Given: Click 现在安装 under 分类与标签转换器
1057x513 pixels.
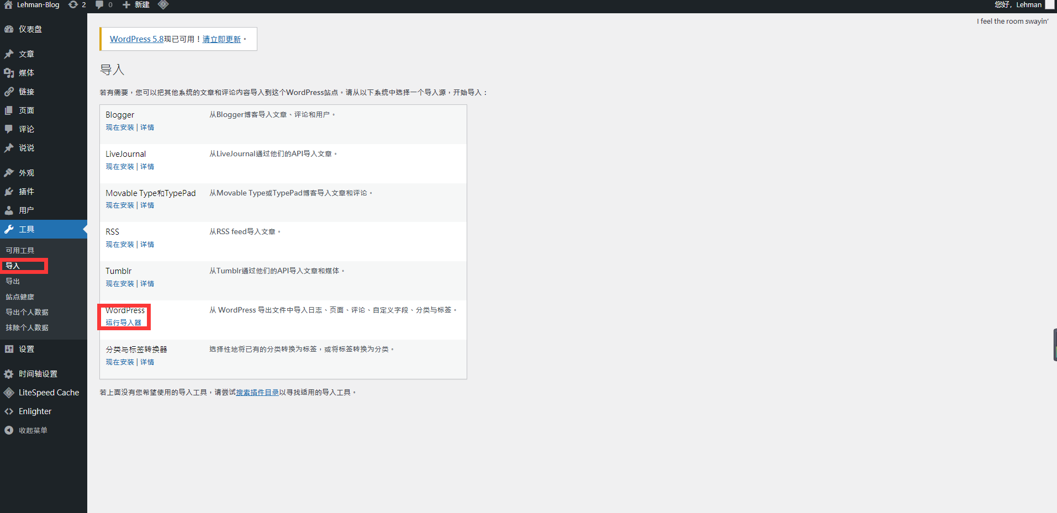Looking at the screenshot, I should click(x=120, y=362).
